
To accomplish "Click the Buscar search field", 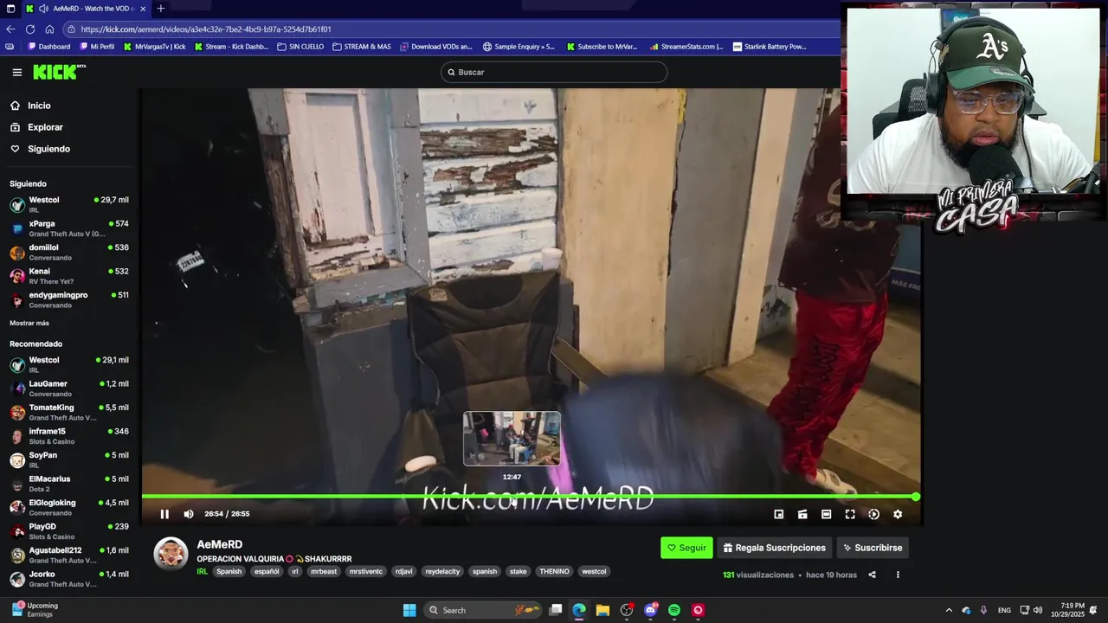I will click(554, 72).
